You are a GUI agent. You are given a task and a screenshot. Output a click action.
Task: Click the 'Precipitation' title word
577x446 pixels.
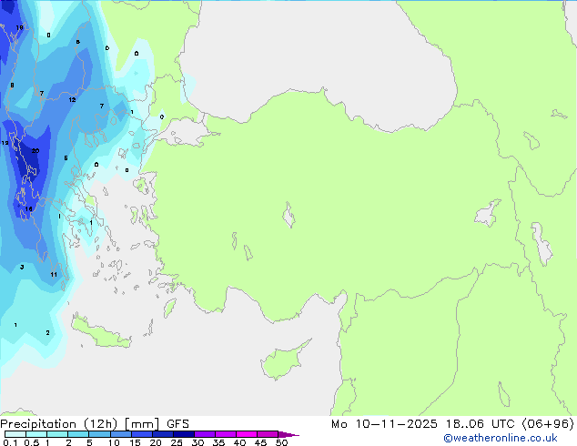pos(38,424)
